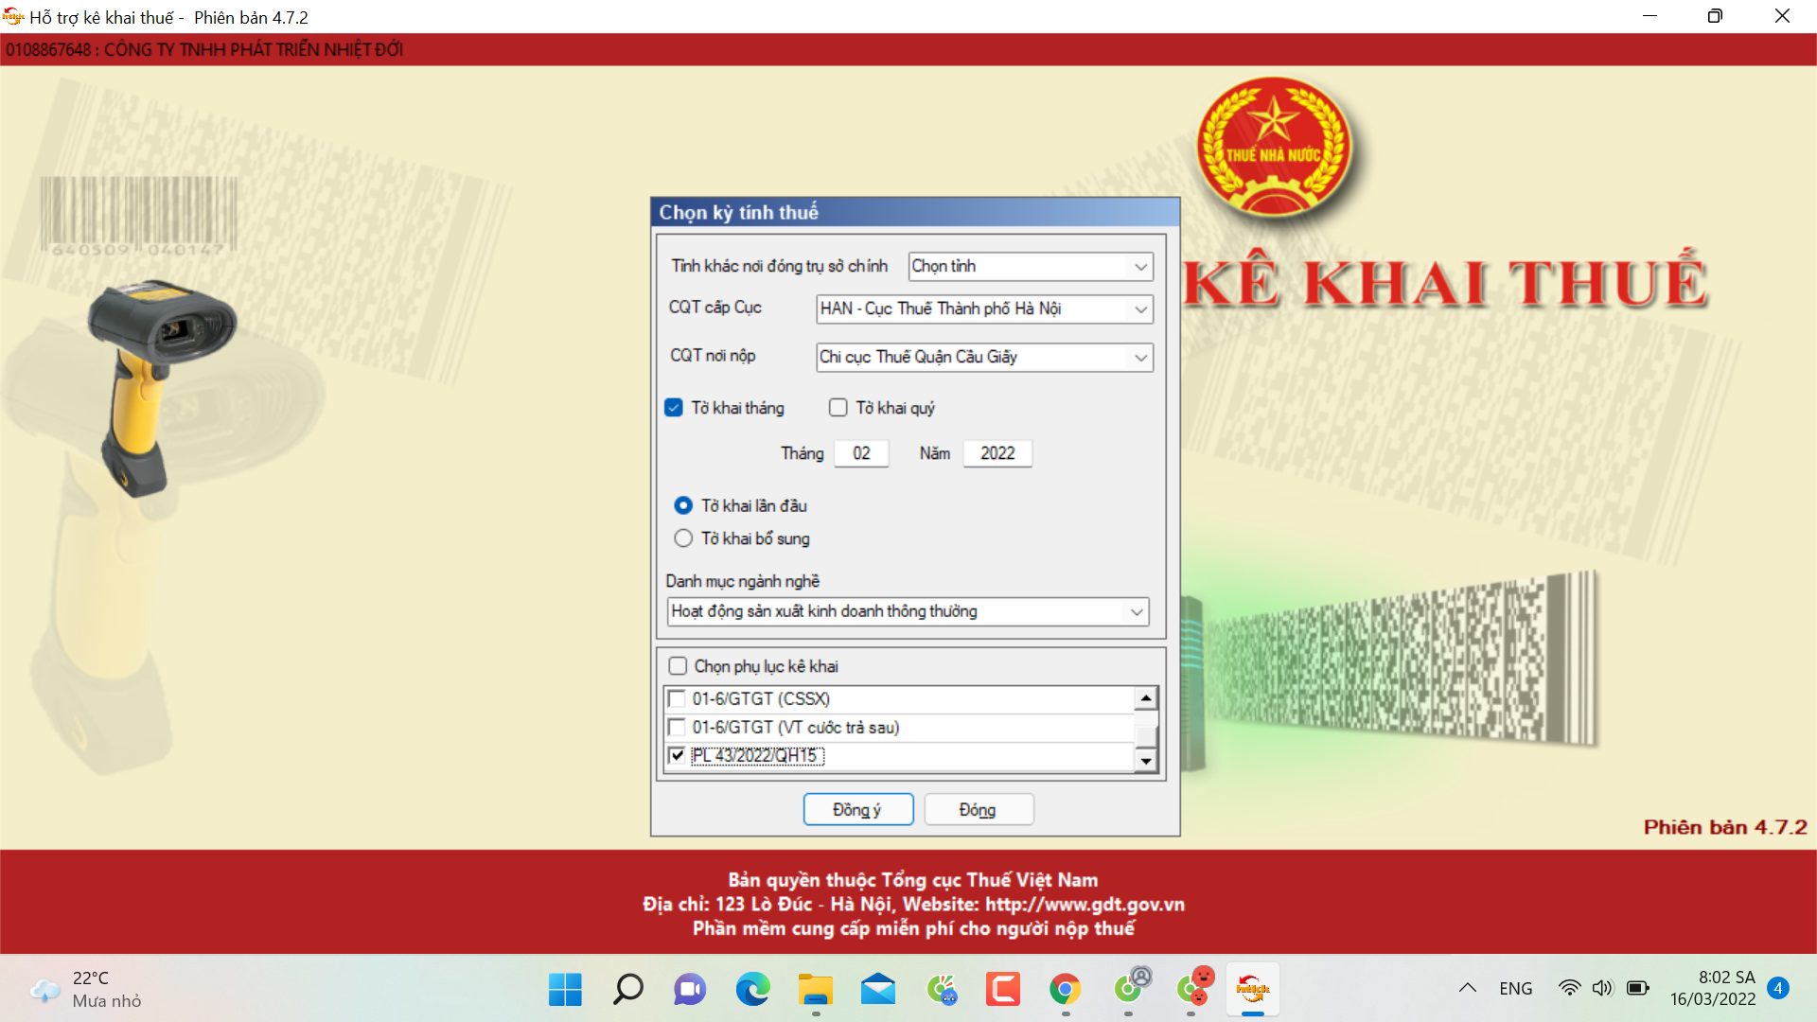Viewport: 1817px width, 1022px height.
Task: Click the http://www.gdt.gov.vn website text
Action: point(1085,905)
